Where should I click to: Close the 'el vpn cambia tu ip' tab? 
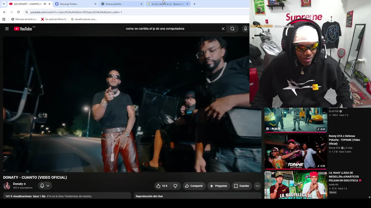(187, 4)
